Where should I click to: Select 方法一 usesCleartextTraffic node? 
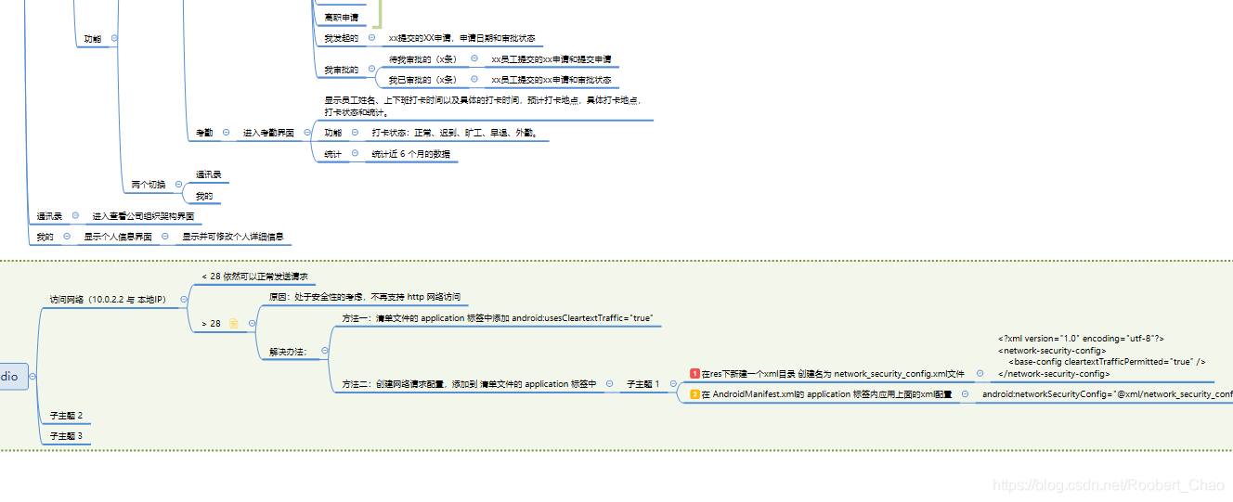pos(498,318)
